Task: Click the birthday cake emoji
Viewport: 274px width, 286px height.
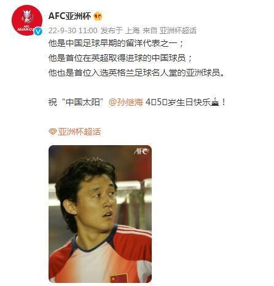Action: (x=215, y=102)
